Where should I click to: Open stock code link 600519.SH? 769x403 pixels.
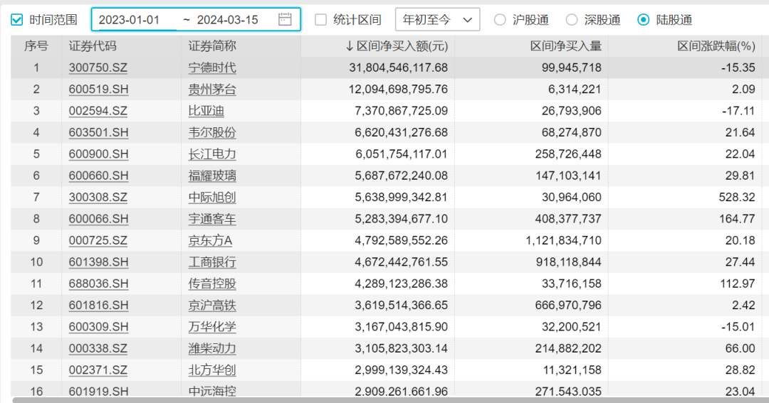[x=98, y=89]
